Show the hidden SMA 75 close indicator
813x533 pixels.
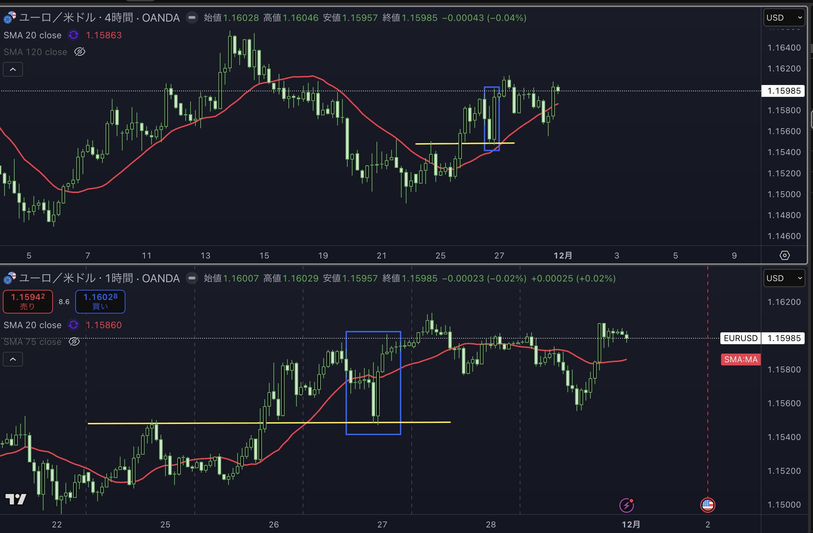(74, 341)
